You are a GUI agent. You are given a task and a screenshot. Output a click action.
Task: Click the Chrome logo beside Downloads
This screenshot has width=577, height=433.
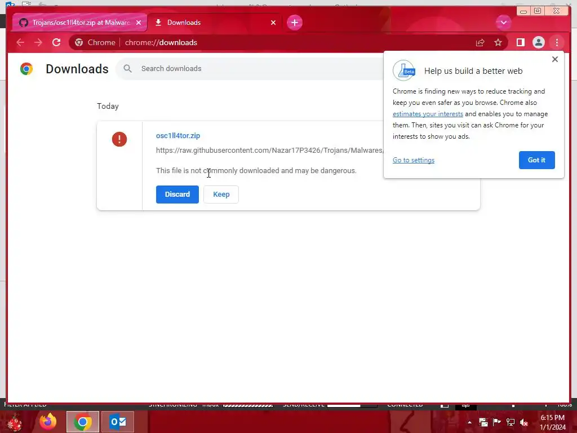pyautogui.click(x=26, y=69)
